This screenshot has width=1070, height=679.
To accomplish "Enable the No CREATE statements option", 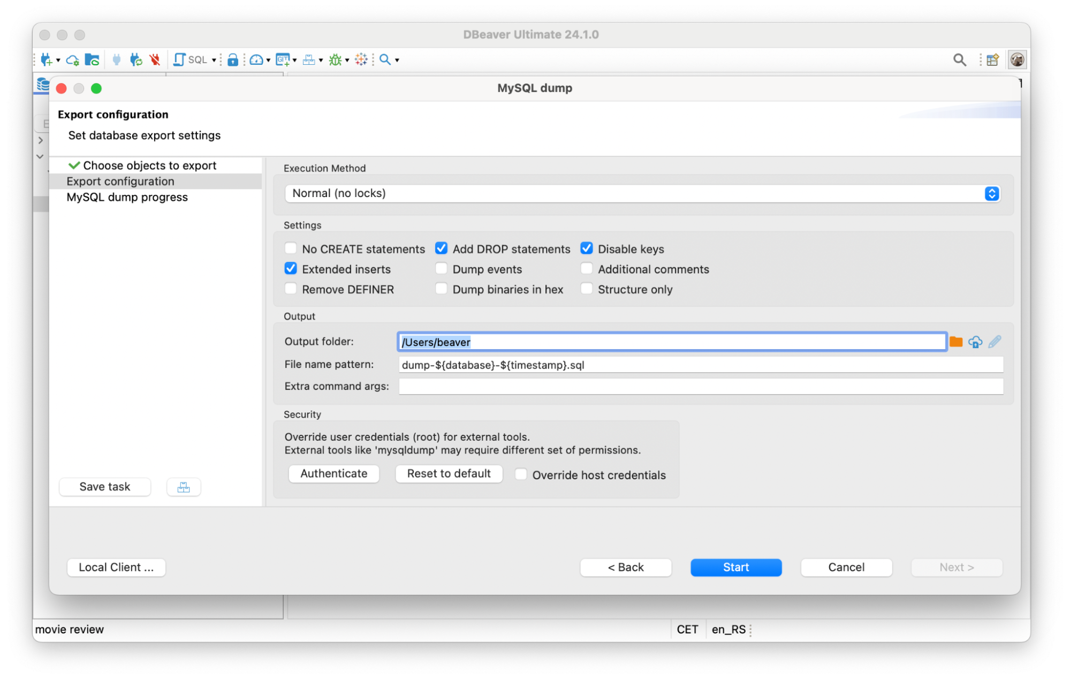I will (x=291, y=248).
